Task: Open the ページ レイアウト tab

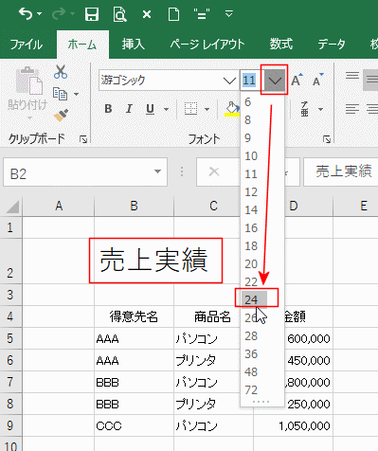Action: coord(207,45)
